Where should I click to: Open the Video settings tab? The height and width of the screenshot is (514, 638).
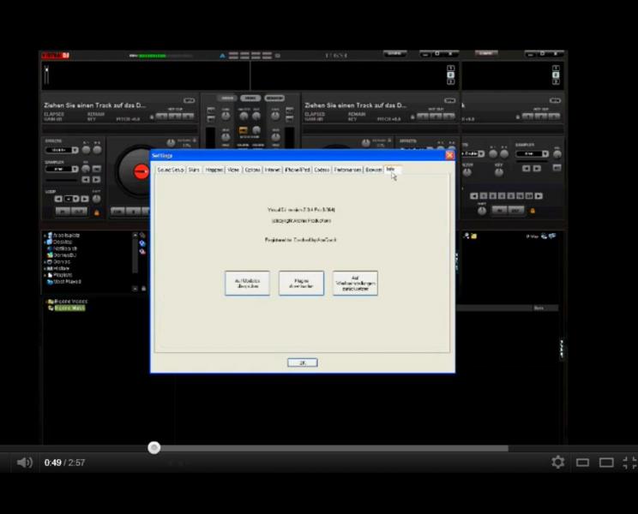tap(233, 170)
